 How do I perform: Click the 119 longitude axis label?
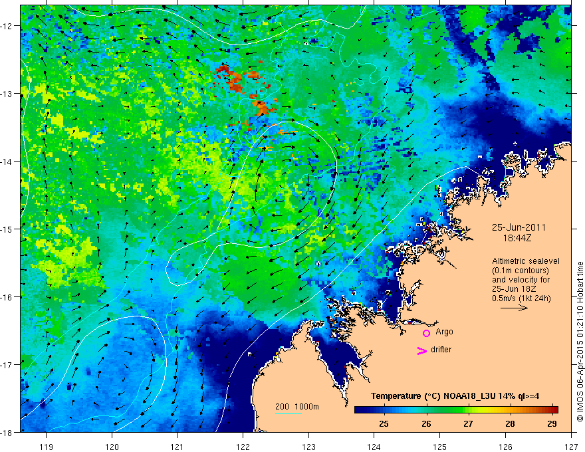point(47,447)
